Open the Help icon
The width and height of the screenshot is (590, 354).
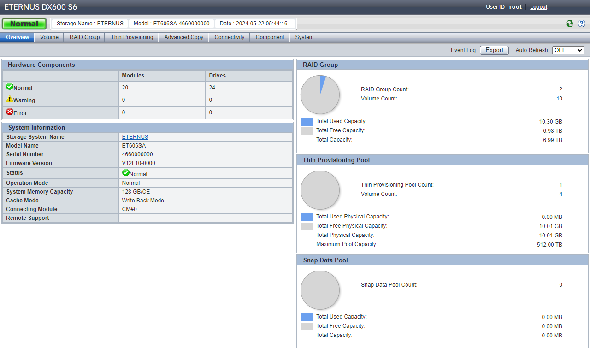(581, 23)
